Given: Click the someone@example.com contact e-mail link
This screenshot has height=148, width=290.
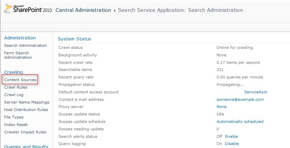Looking at the screenshot, I should click(240, 99).
